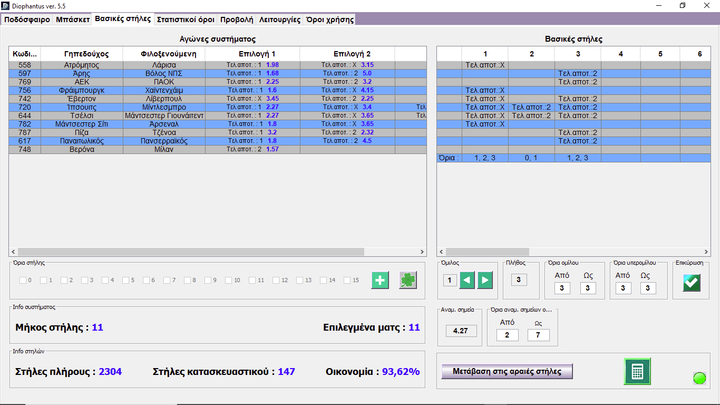Select the Πίζα home team cell
Image resolution: width=720 pixels, height=405 pixels.
point(82,132)
